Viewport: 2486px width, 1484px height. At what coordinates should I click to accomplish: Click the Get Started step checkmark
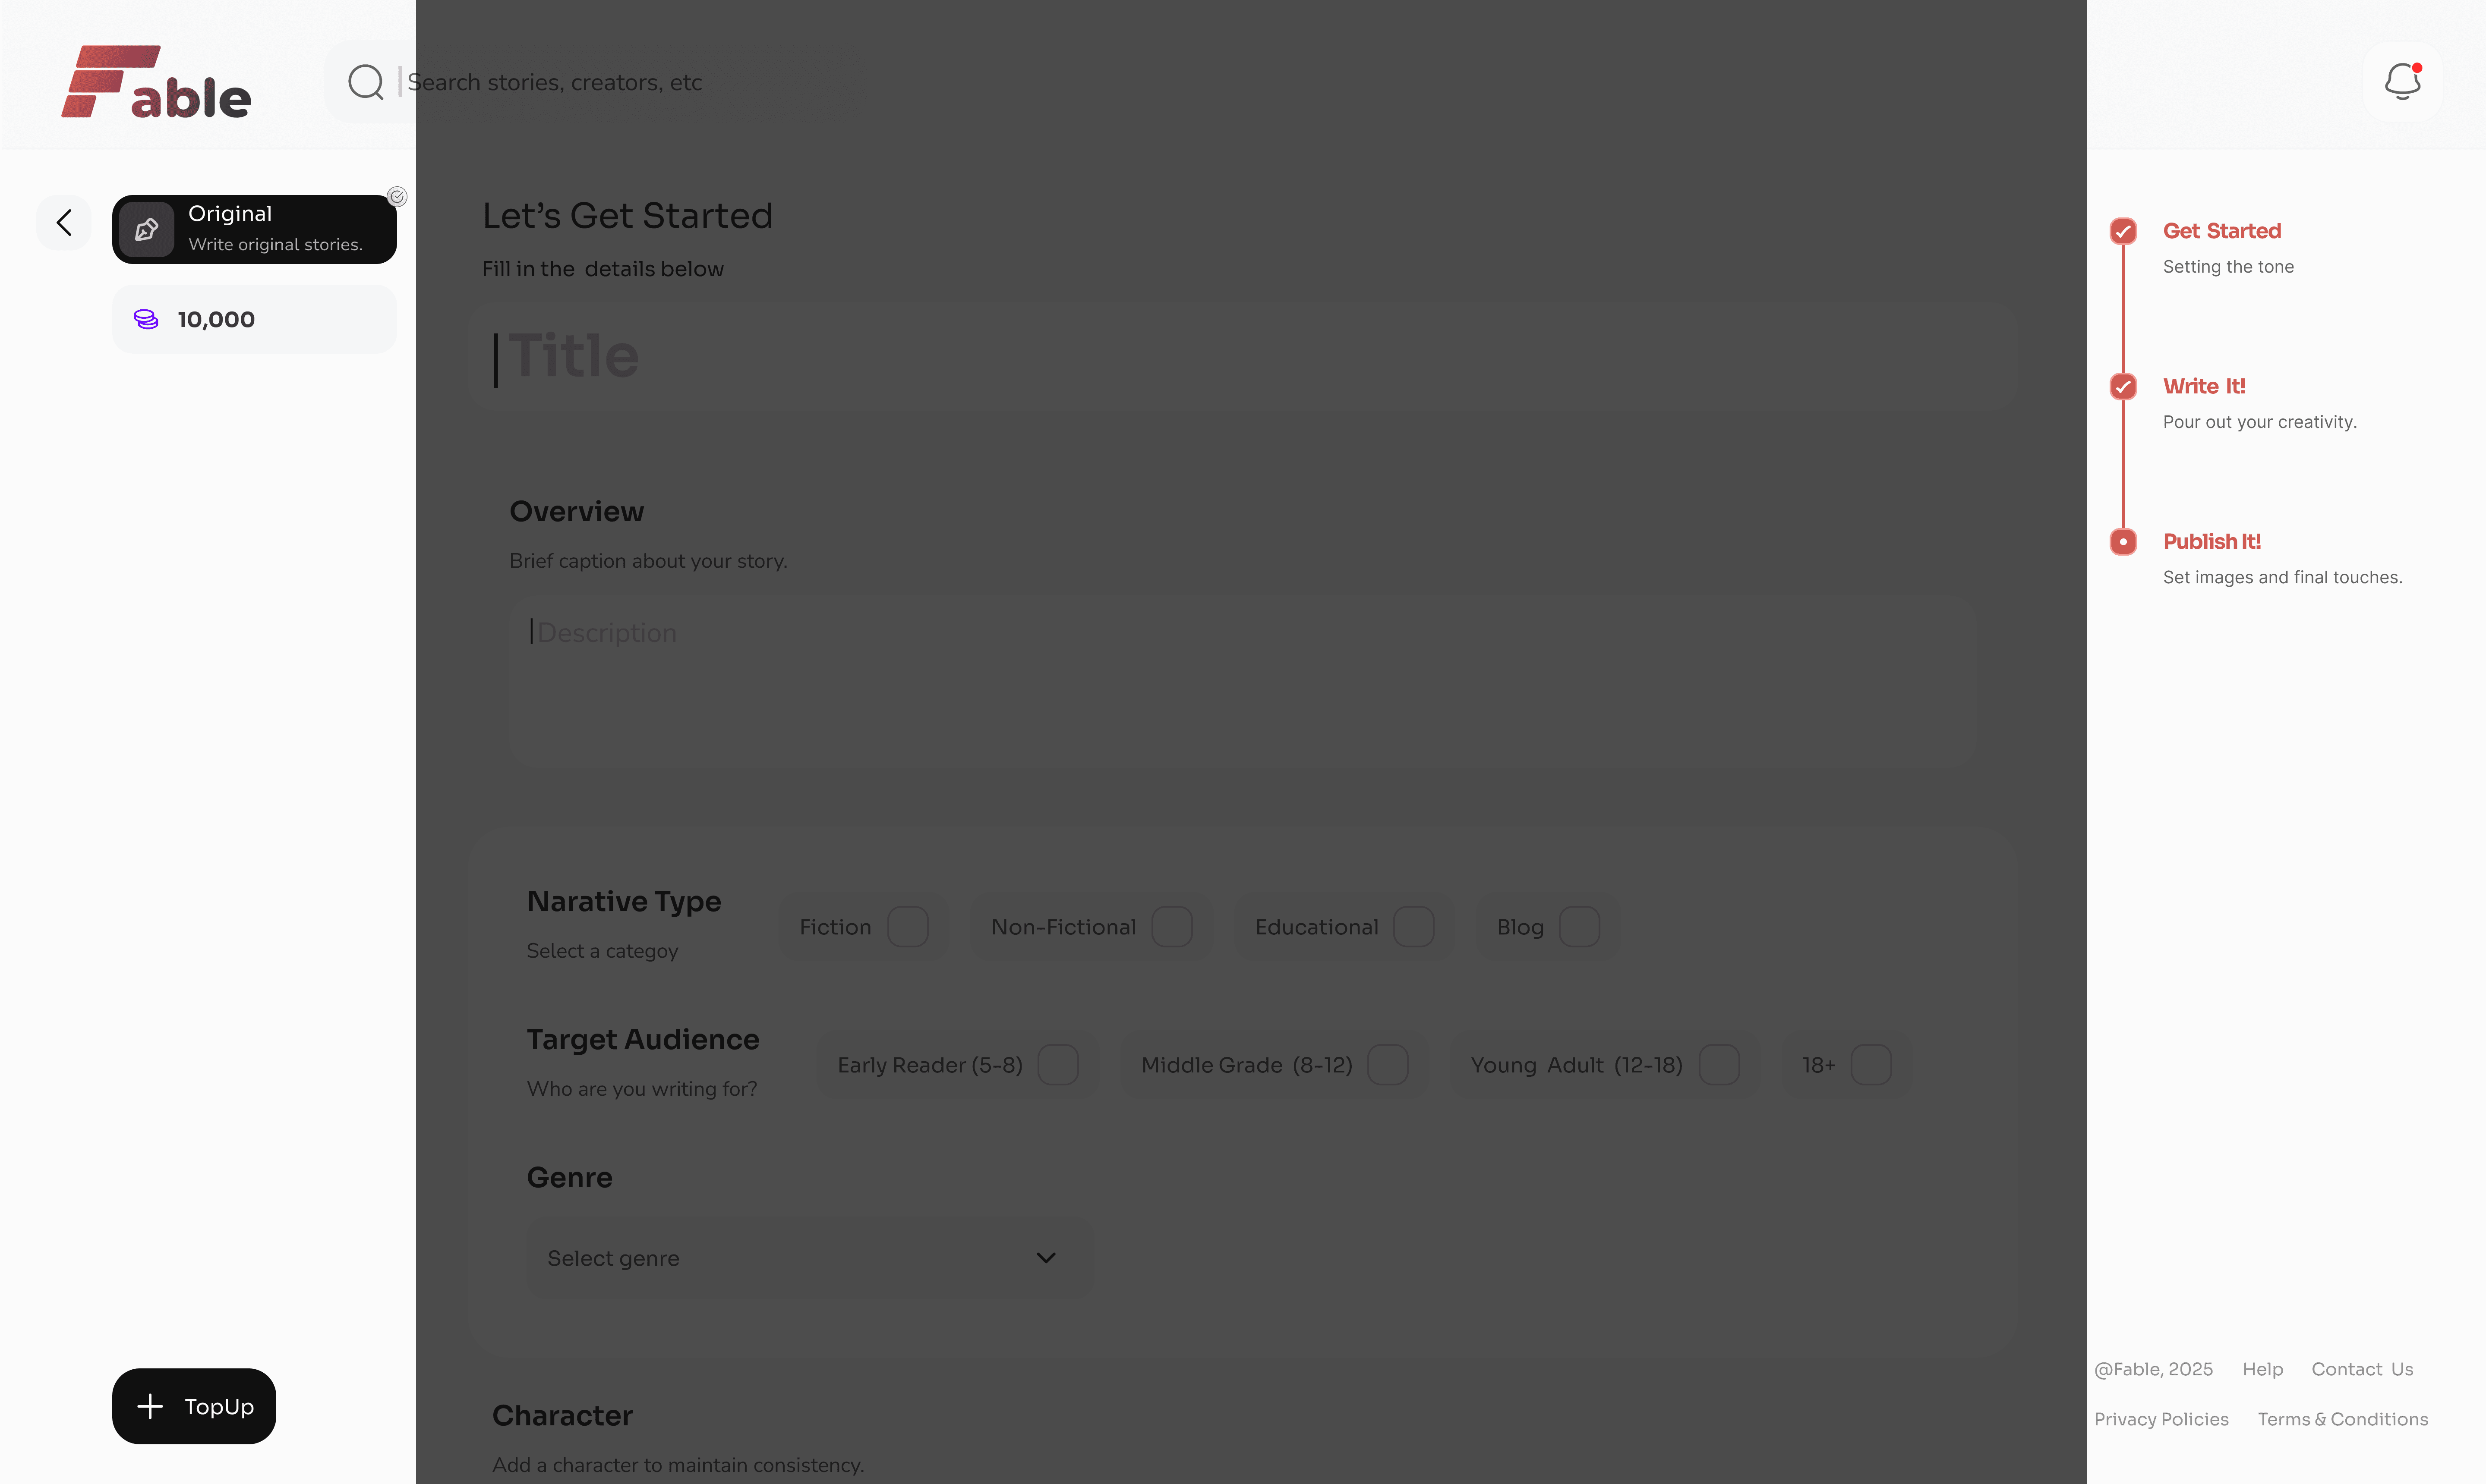click(2123, 231)
